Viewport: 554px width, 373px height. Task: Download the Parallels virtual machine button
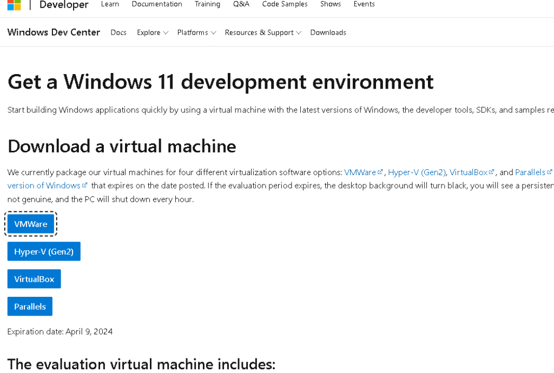coord(30,307)
